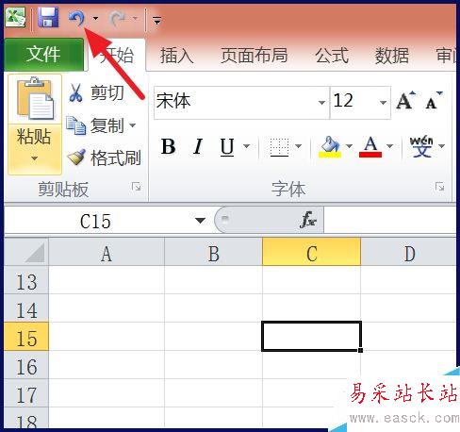Open the phonetic guide dropdown arrow
The width and height of the screenshot is (460, 432).
441,146
